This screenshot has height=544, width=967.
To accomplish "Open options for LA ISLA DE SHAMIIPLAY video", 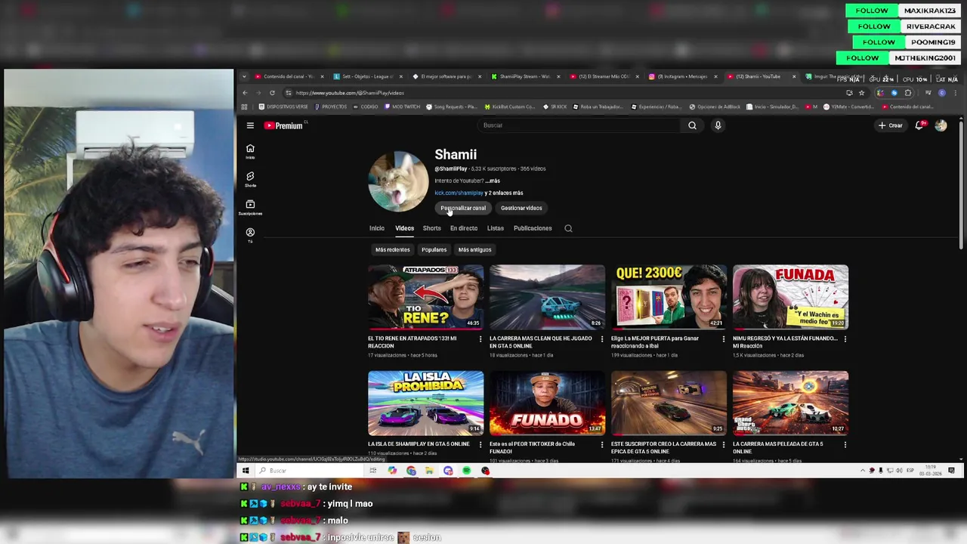I will pyautogui.click(x=480, y=444).
